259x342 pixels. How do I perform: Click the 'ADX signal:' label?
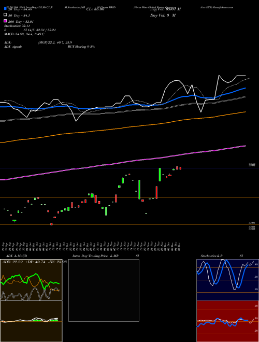click(13, 47)
